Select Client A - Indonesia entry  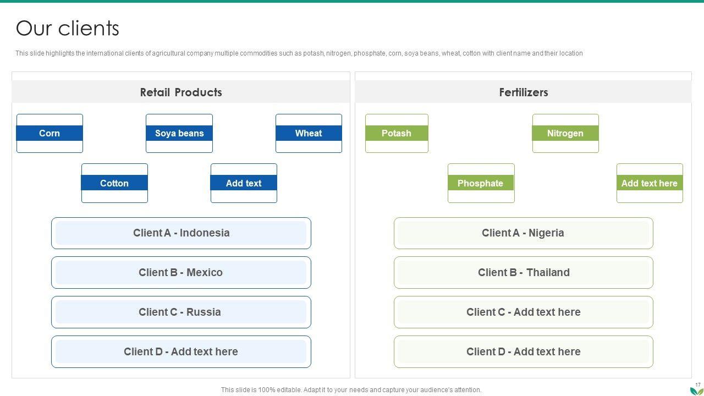(181, 233)
